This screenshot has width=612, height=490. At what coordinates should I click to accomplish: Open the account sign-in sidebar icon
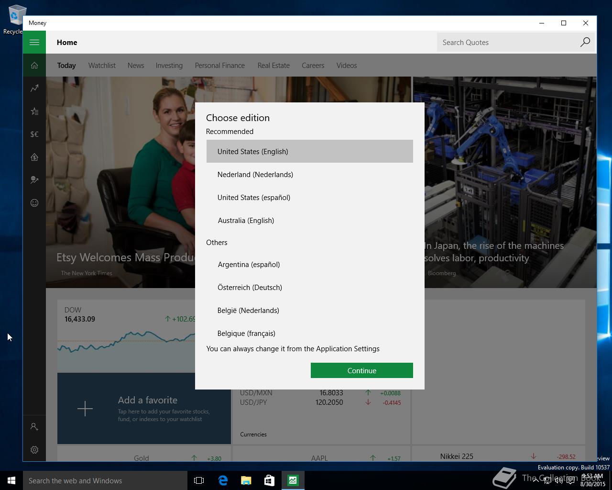point(34,426)
